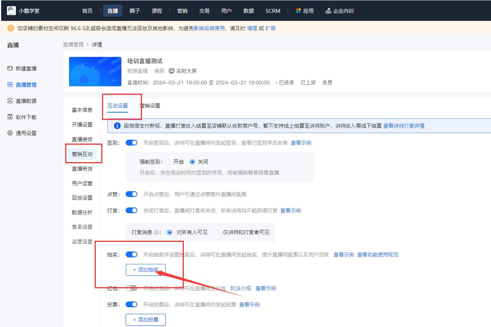Click the 小鹅学堂 logo icon
Image resolution: width=491 pixels, height=327 pixels.
11,10
